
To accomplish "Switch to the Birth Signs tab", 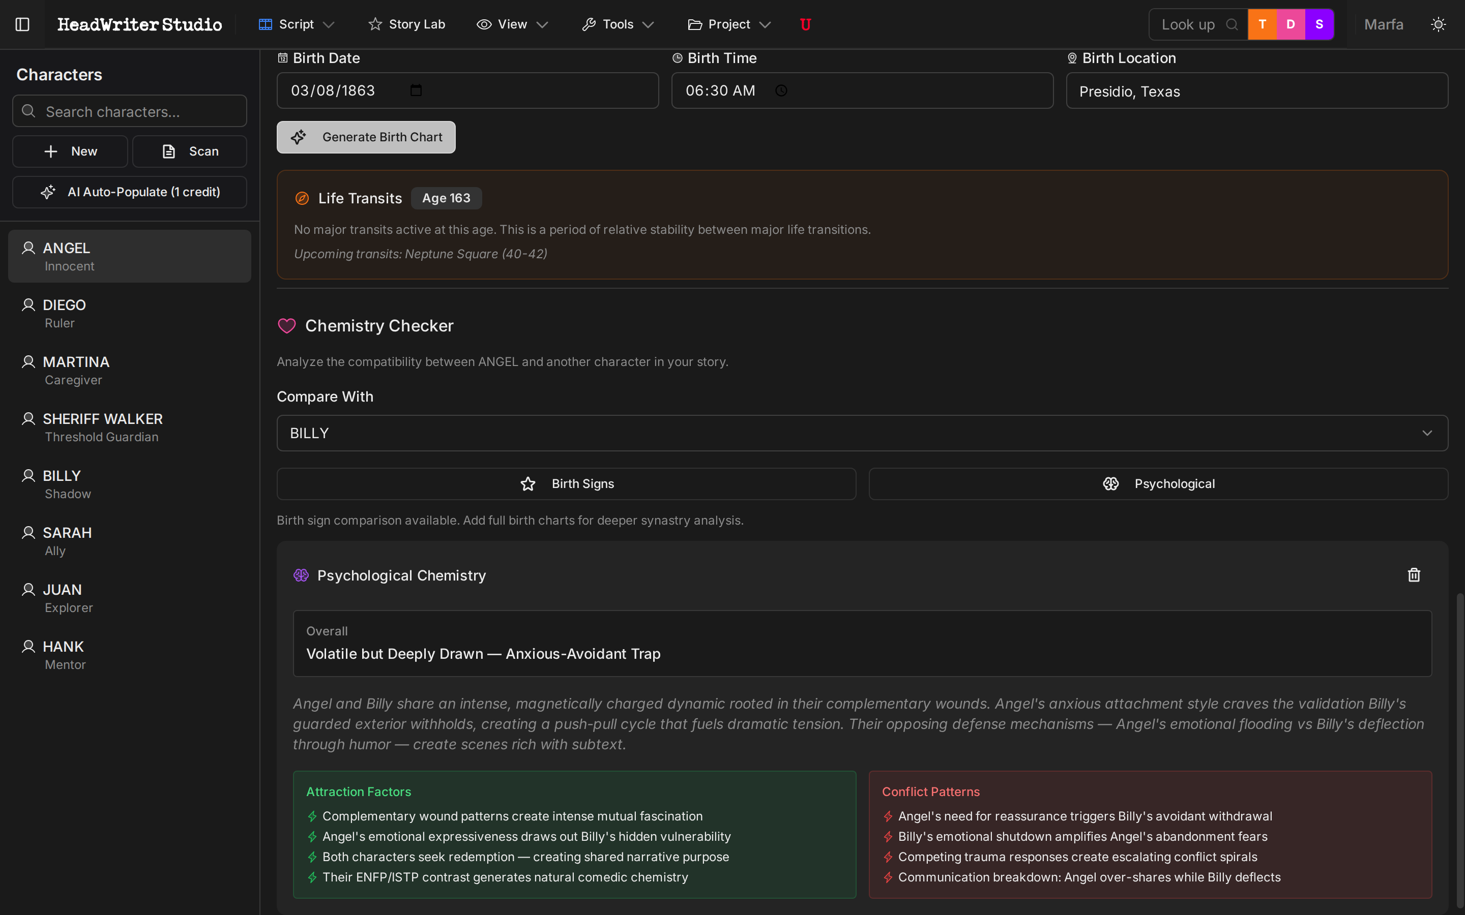I will click(x=566, y=483).
